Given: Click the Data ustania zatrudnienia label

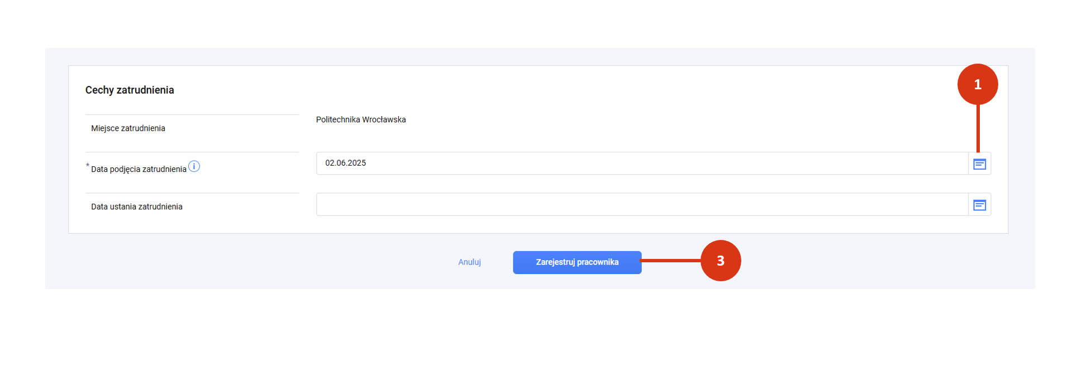Looking at the screenshot, I should [x=137, y=206].
